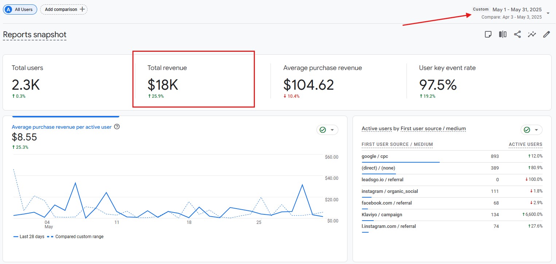Click the Reports snapshot page title

(35, 35)
